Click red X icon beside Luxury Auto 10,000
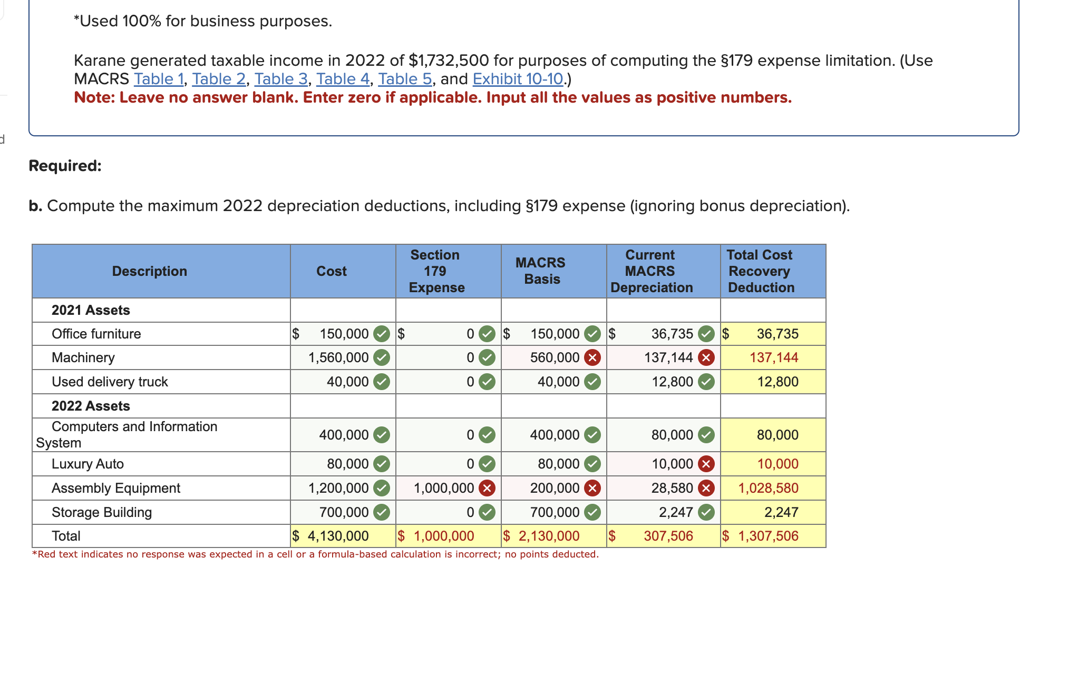Viewport: 1088px width, 677px height. tap(706, 464)
